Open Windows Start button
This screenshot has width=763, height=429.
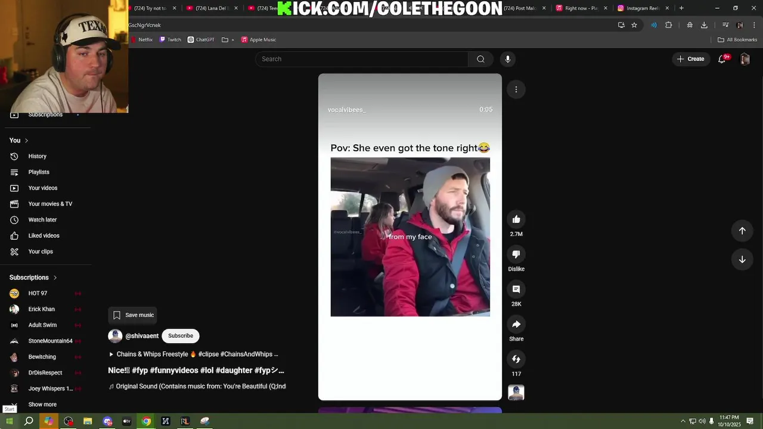click(x=9, y=421)
